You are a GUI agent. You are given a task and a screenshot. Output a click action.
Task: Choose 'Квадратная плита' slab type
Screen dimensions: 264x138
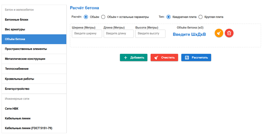click(x=168, y=17)
